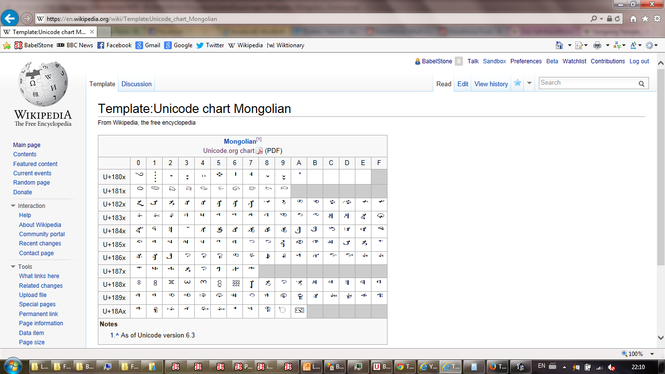The height and width of the screenshot is (374, 665).
Task: Open the dropdown arrow next to printer icon
Action: [607, 45]
